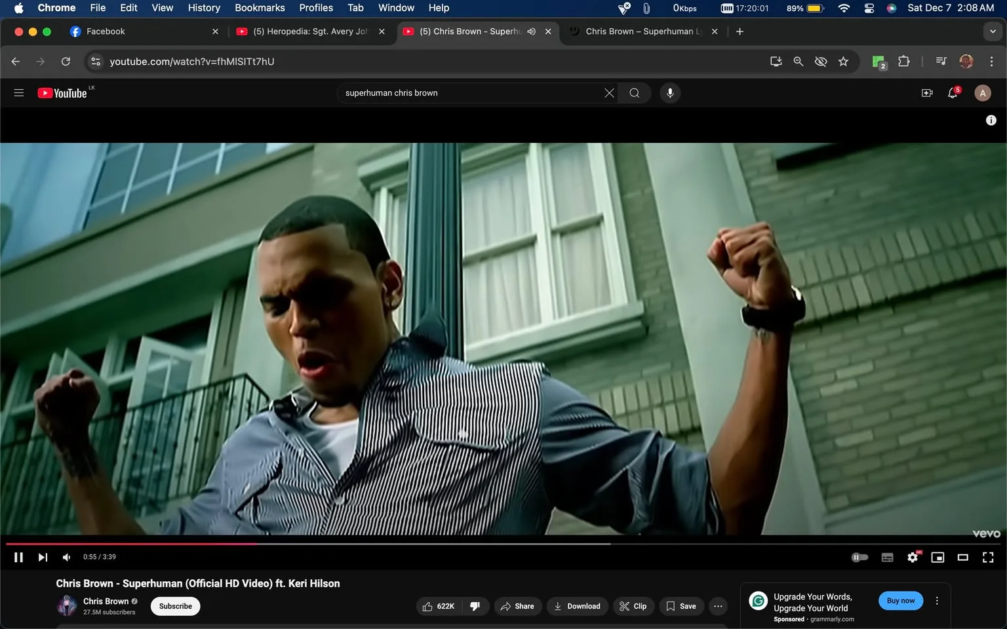Show video info card icon
This screenshot has height=629, width=1007.
coord(991,120)
